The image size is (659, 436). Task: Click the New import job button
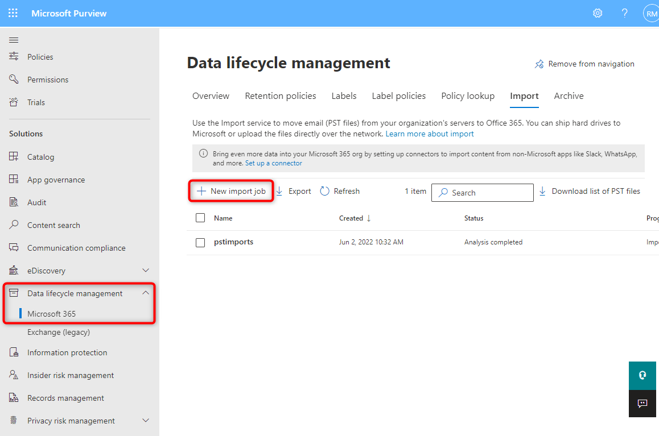[x=231, y=192]
